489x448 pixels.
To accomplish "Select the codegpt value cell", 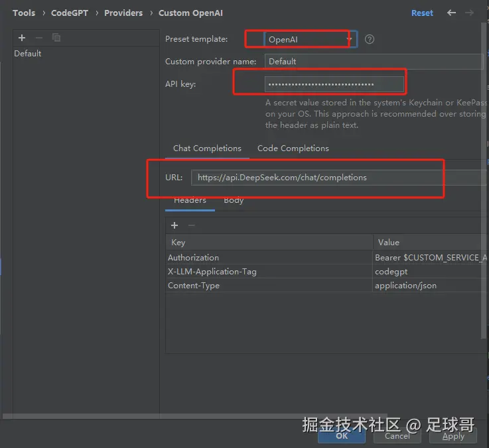I will coord(431,271).
